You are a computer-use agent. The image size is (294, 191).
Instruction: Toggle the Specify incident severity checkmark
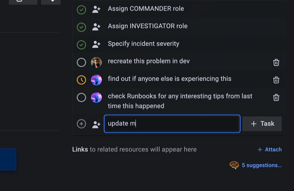coord(81,44)
